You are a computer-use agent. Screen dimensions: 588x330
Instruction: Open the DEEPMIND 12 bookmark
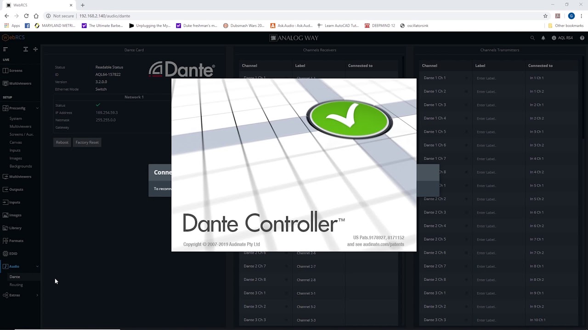click(x=380, y=26)
